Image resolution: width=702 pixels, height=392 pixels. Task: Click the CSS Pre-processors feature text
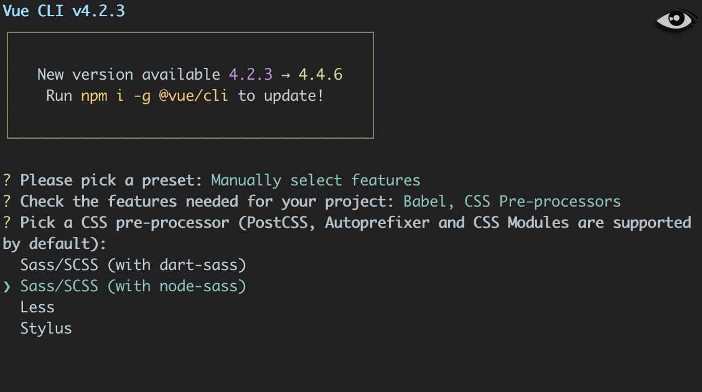543,202
